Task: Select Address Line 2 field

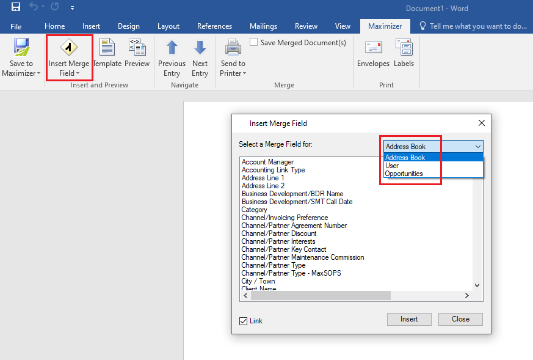Action: point(263,186)
